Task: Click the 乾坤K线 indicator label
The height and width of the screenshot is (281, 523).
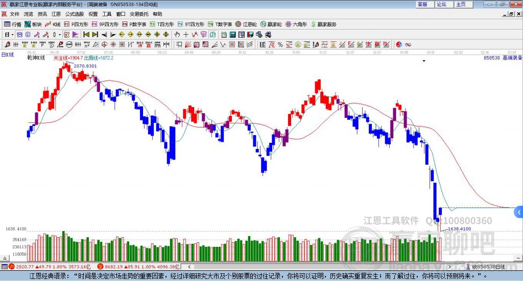Action: [36, 58]
